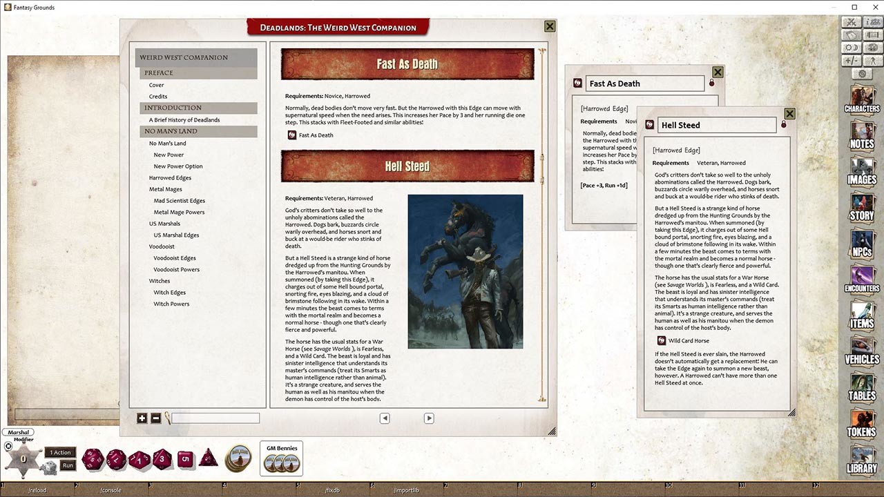Lock the Hell Steed record with the padlock
Image resolution: width=884 pixels, height=497 pixels.
coord(783,125)
